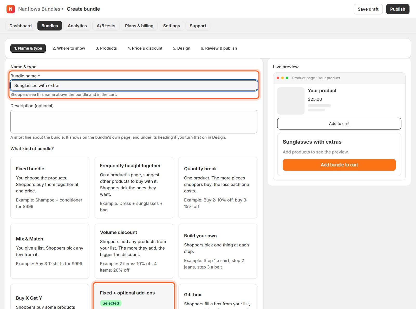This screenshot has width=416, height=309.
Task: Click the Nanflows orange N logo
Action: 11,9
